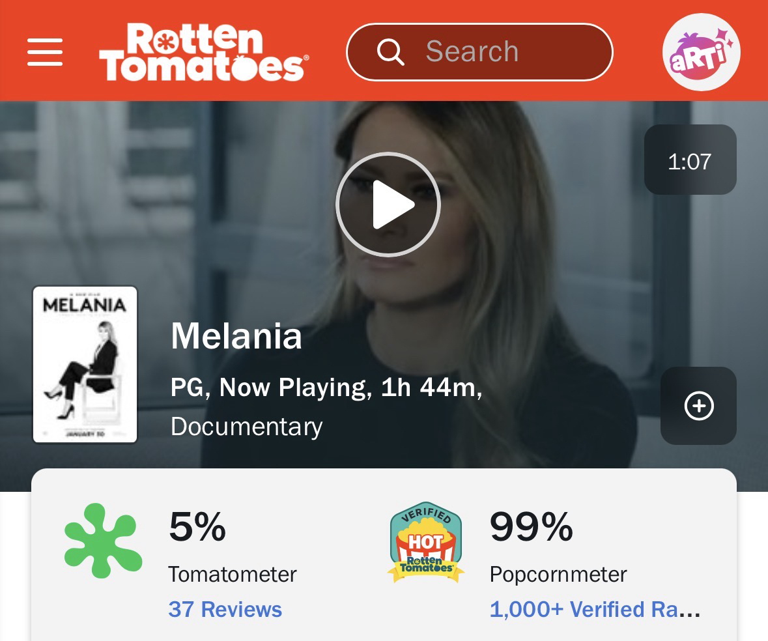The image size is (768, 641).
Task: Open the hamburger navigation menu
Action: pyautogui.click(x=45, y=52)
